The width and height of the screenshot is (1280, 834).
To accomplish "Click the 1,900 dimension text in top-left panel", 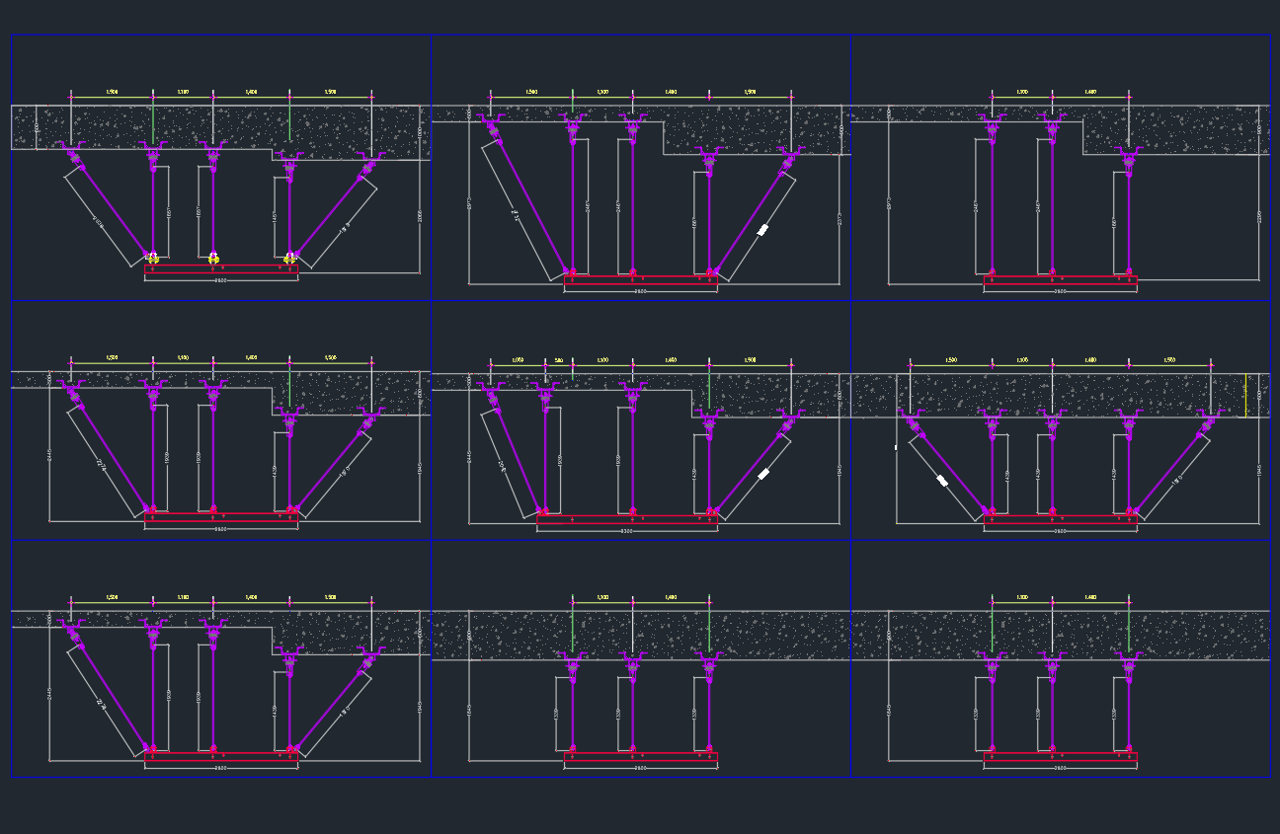I will 112,92.
